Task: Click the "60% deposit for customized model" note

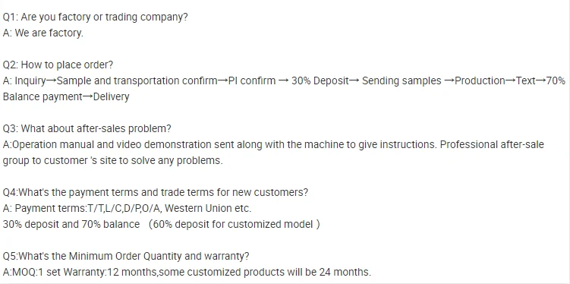Action: tap(234, 224)
